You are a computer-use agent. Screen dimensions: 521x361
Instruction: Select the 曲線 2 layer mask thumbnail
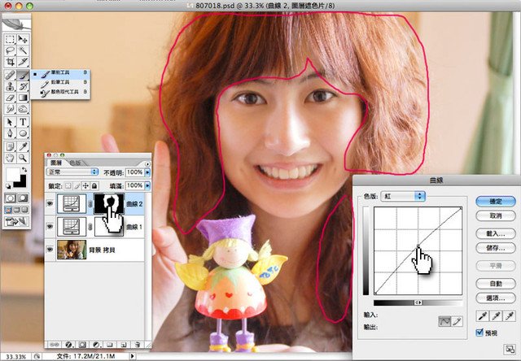coord(109,203)
